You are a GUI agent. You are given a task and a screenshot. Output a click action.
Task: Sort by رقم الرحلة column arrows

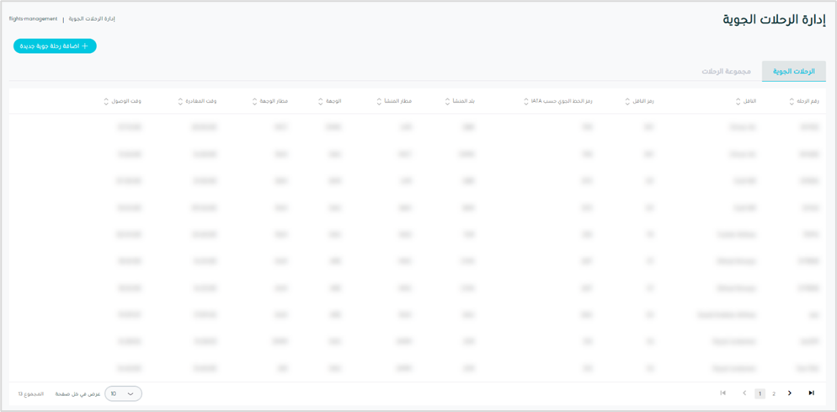[792, 101]
